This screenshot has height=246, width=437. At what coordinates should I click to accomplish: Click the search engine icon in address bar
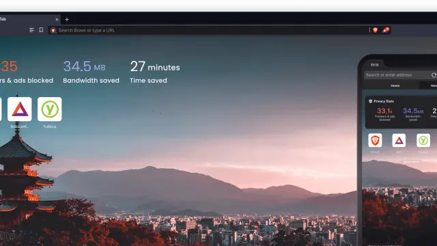tap(53, 30)
